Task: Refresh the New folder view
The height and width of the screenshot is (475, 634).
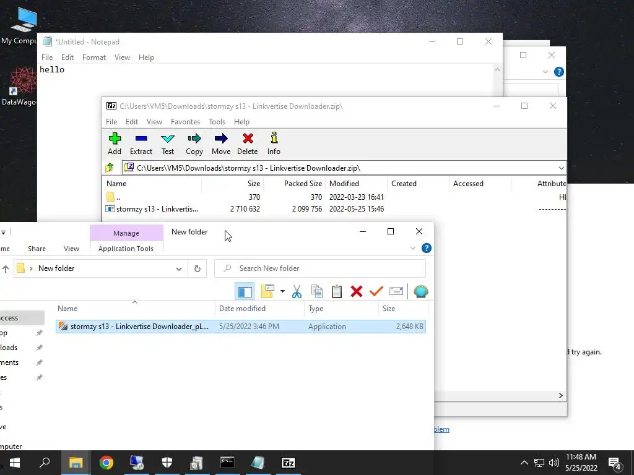Action: pyautogui.click(x=198, y=268)
